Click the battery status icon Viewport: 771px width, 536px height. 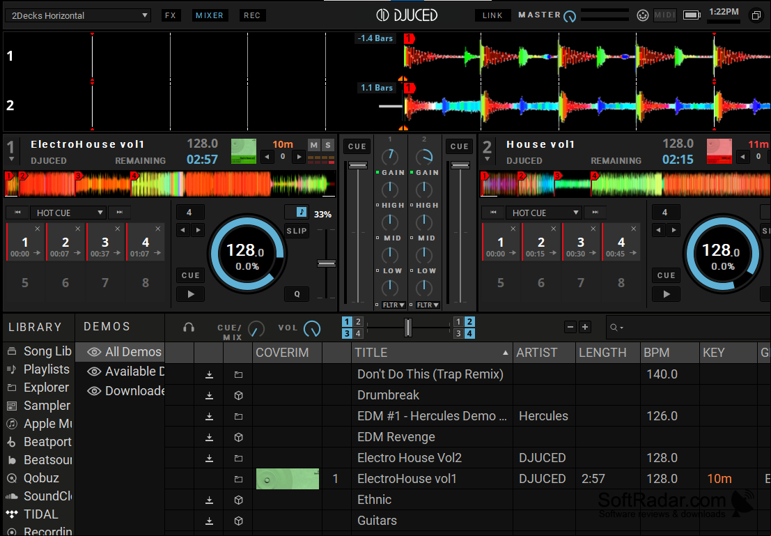click(x=692, y=15)
